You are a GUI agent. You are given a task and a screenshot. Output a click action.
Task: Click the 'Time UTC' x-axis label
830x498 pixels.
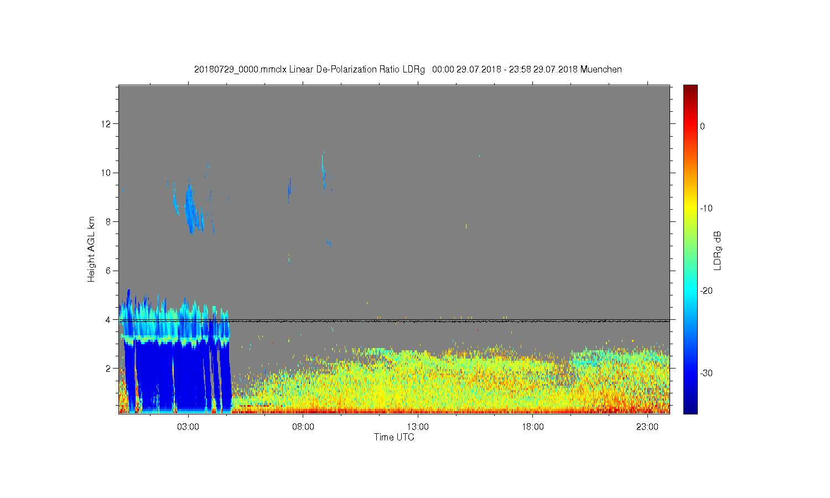coord(394,437)
